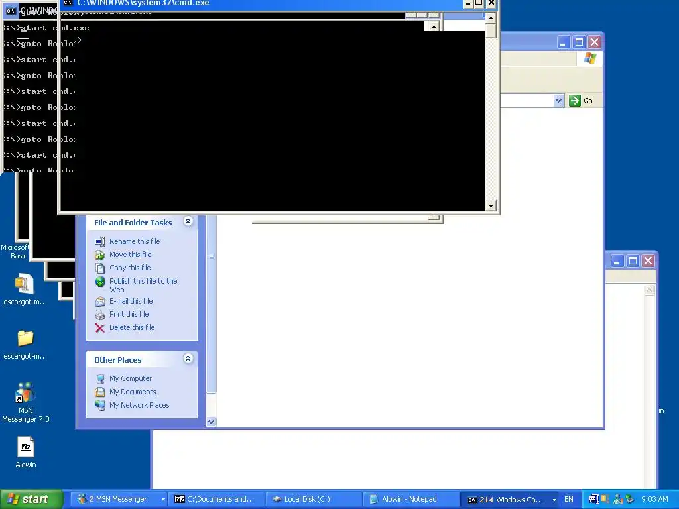The height and width of the screenshot is (509, 679).
Task: Click the Windows flag logo in Explorer
Action: (589, 58)
